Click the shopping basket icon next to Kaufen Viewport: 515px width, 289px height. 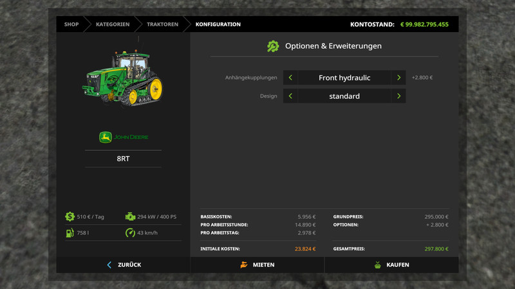click(x=377, y=265)
